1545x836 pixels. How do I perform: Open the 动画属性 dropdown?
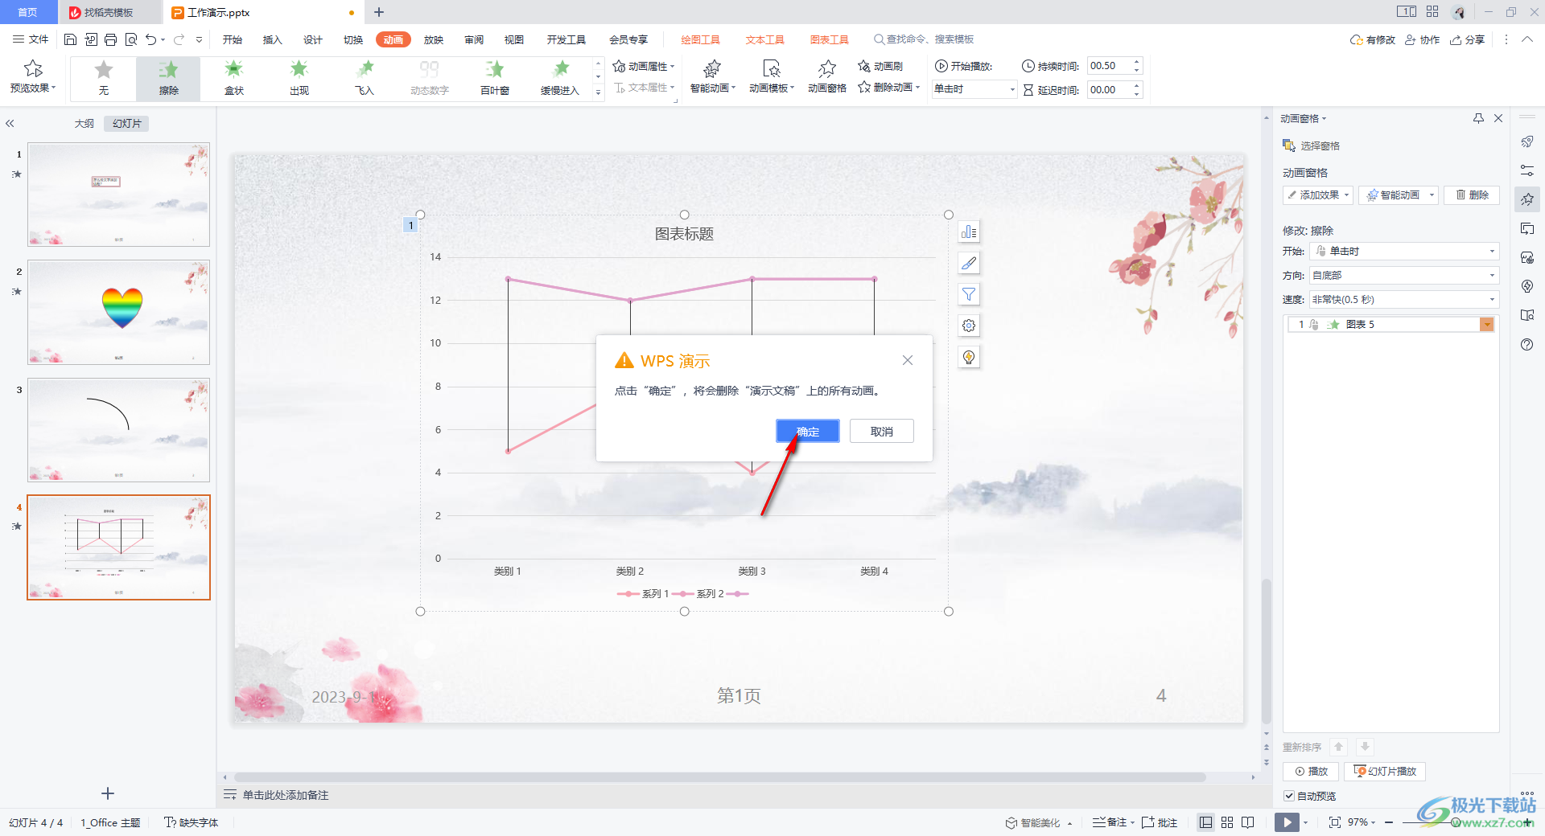point(644,66)
